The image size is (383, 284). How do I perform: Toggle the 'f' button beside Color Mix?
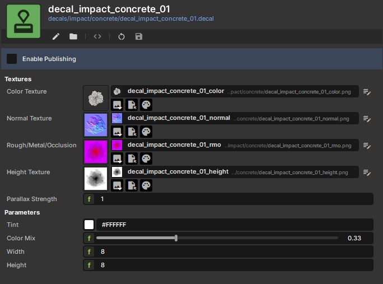click(89, 238)
